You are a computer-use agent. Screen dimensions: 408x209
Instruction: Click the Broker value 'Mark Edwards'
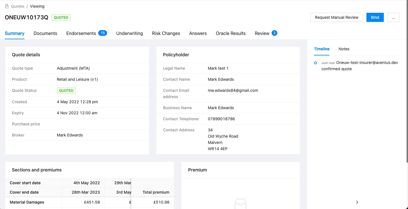pyautogui.click(x=70, y=135)
